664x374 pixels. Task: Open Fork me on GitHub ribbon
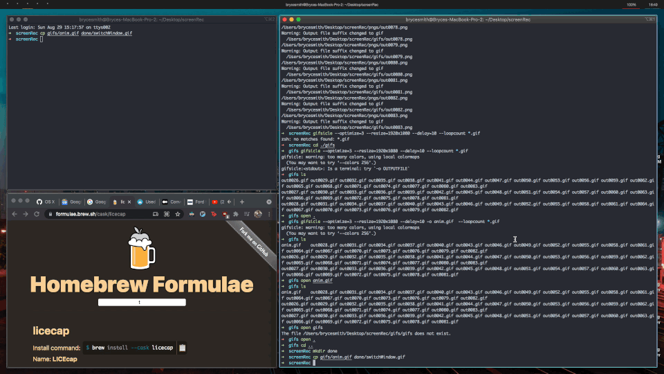pos(254,242)
